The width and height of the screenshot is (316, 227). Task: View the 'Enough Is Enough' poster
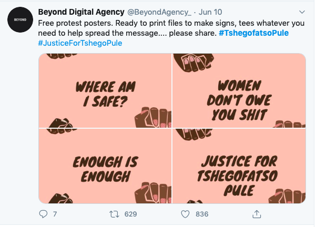point(105,166)
